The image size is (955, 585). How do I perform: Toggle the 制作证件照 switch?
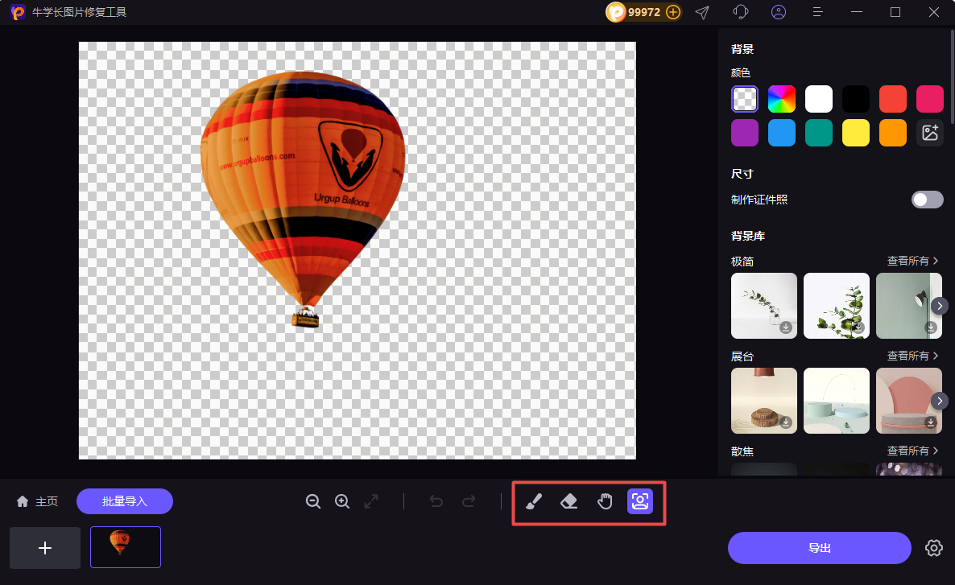coord(927,200)
